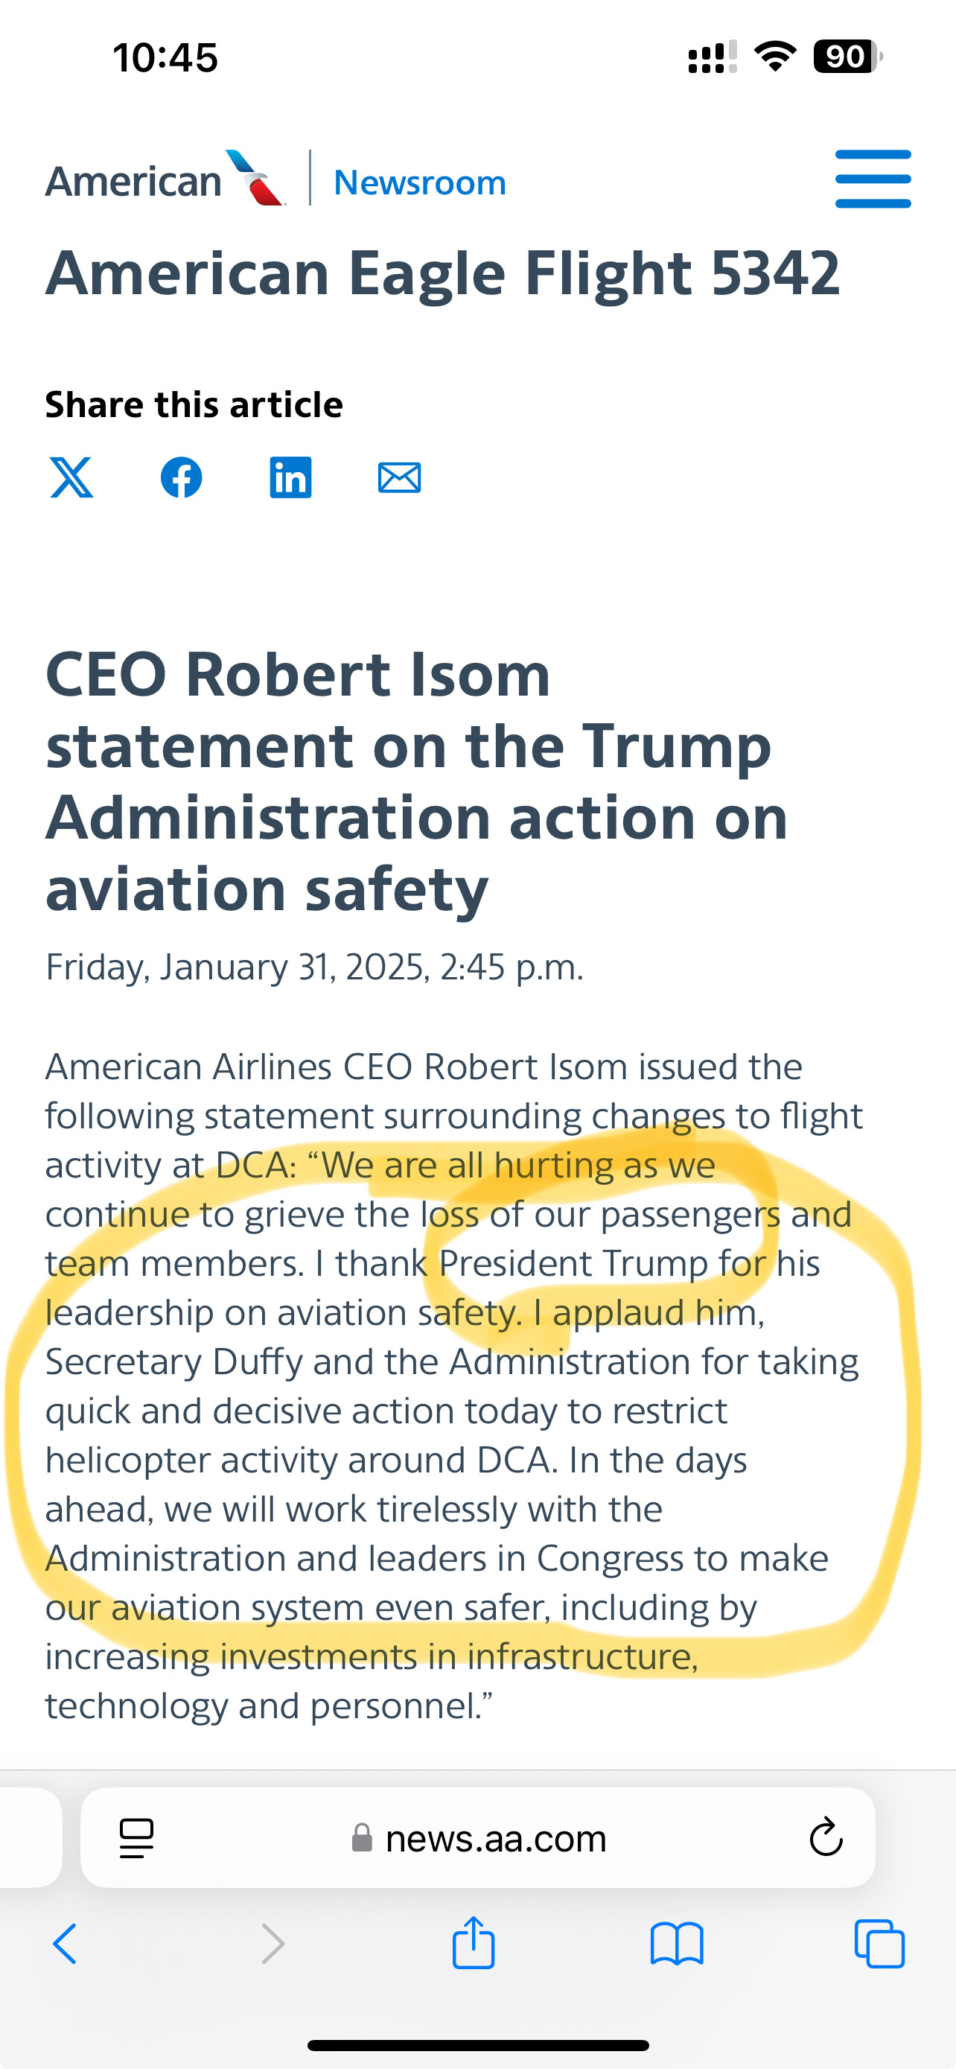The height and width of the screenshot is (2069, 956).
Task: Open Safari bookmarks
Action: point(677,1945)
